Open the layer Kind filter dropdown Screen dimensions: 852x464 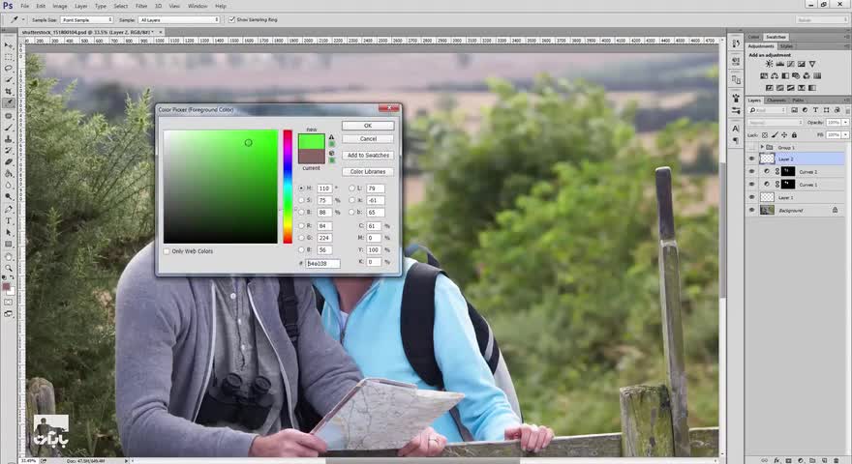coord(767,110)
